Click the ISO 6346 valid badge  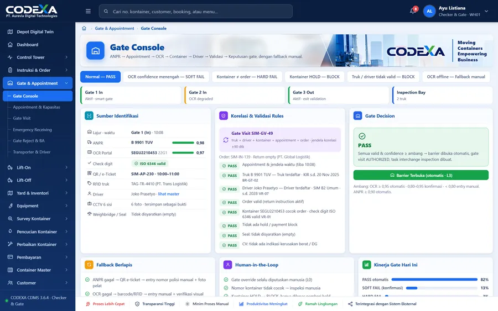150,164
